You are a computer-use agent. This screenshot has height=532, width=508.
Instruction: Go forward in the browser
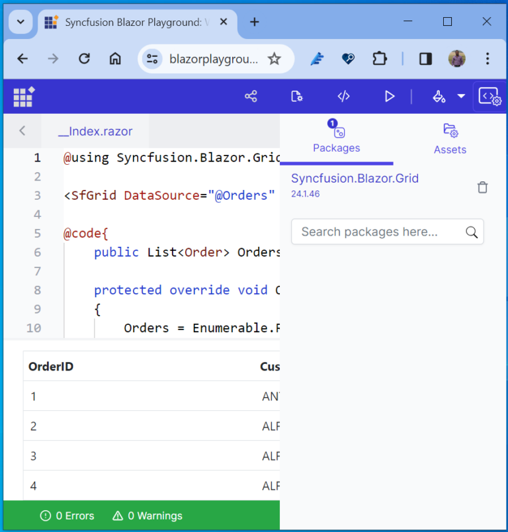coord(53,59)
